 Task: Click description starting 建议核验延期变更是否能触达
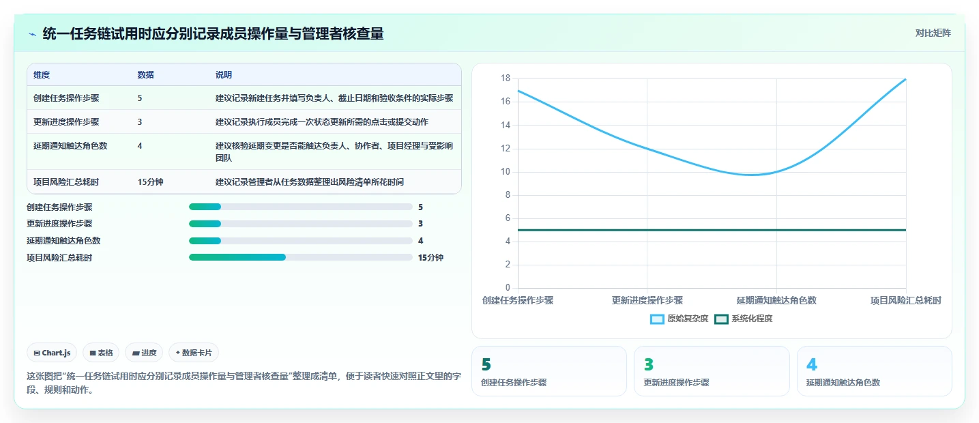point(334,151)
